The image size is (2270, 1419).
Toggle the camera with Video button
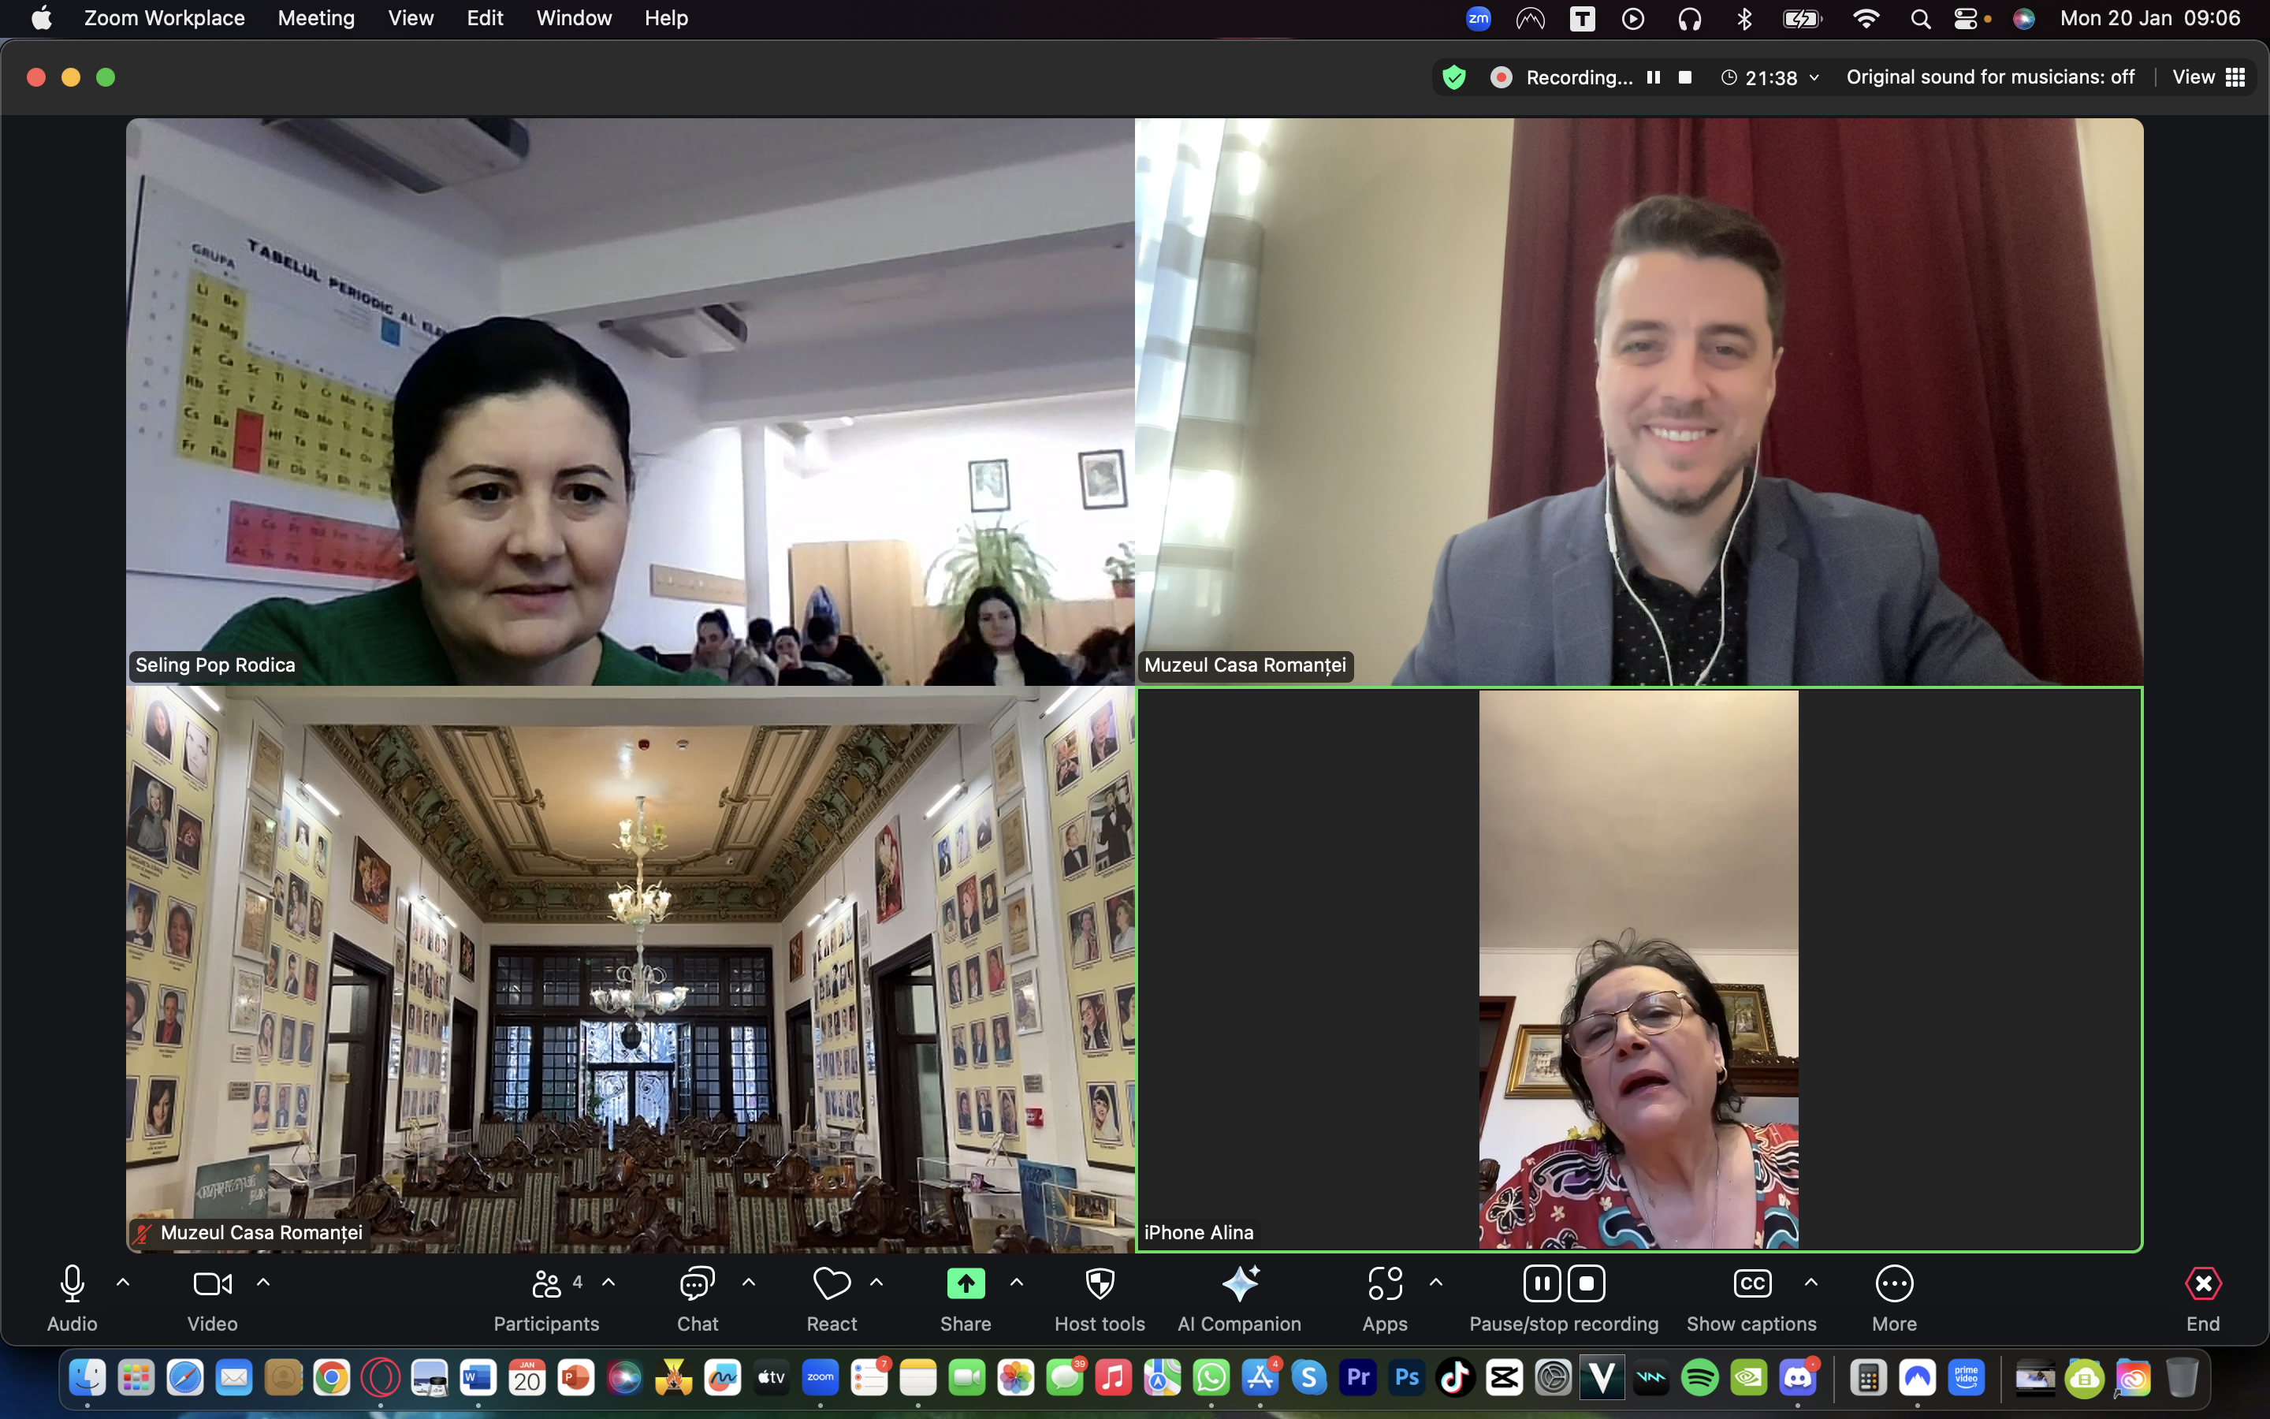coord(212,1283)
